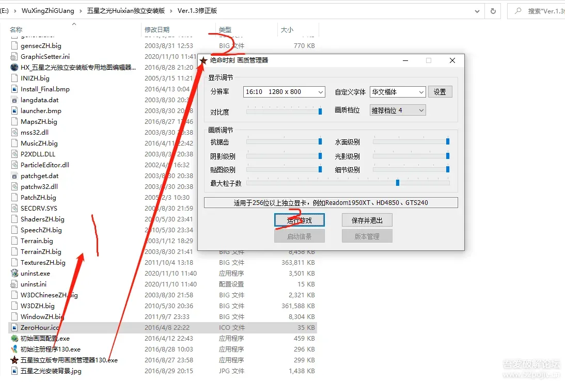Open the 画质档位 quality preset dropdown
Screen dimensions: 565x383
pos(398,110)
